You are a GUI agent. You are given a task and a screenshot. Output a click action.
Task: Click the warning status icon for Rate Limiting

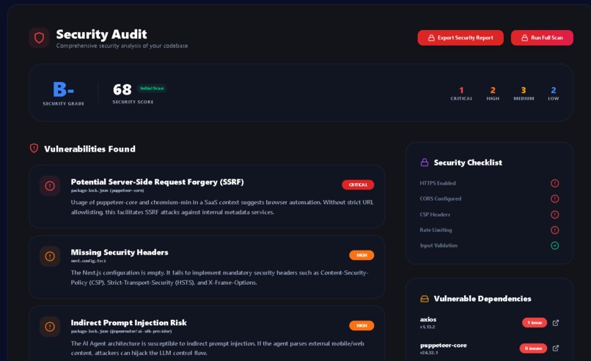point(554,230)
